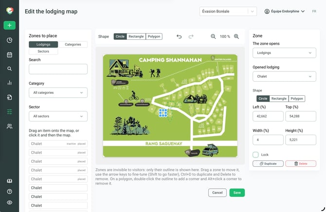
Task: Click the Left (%) value field
Action: coord(268,116)
